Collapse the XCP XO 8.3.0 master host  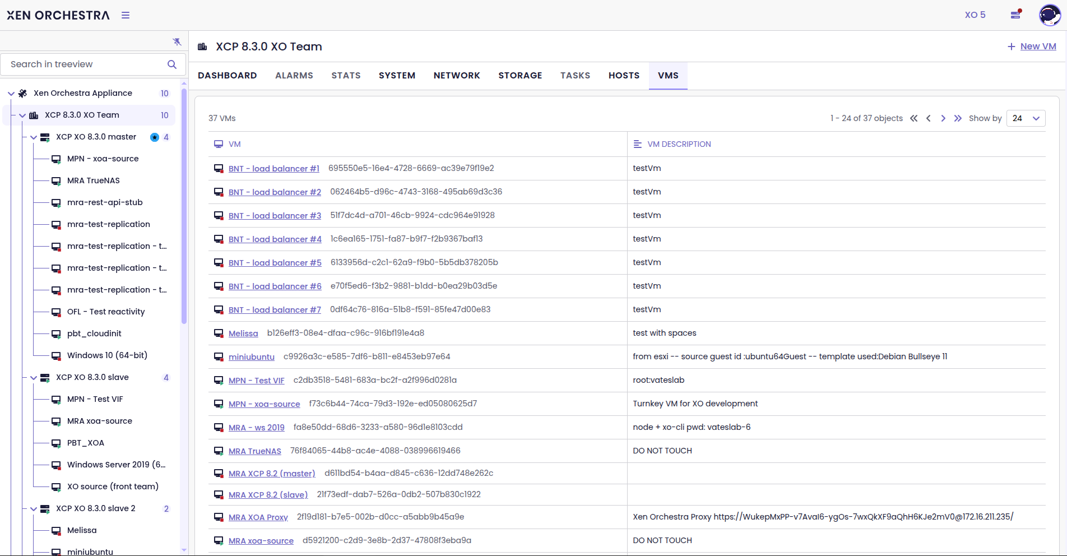[x=34, y=137]
